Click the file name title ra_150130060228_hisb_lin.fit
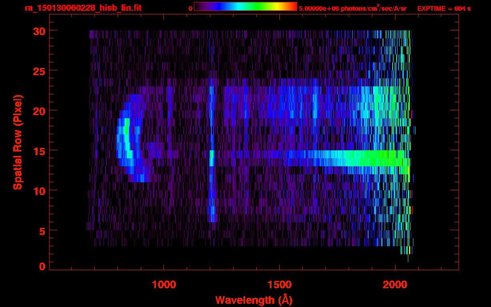The width and height of the screenshot is (491, 307). 83,8
